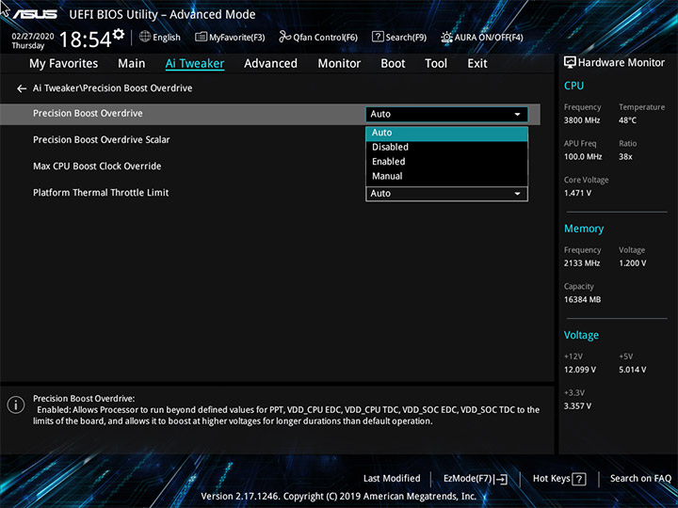Click Precision Boost Overdrive dropdown arrow
This screenshot has height=508, width=678.
[517, 115]
